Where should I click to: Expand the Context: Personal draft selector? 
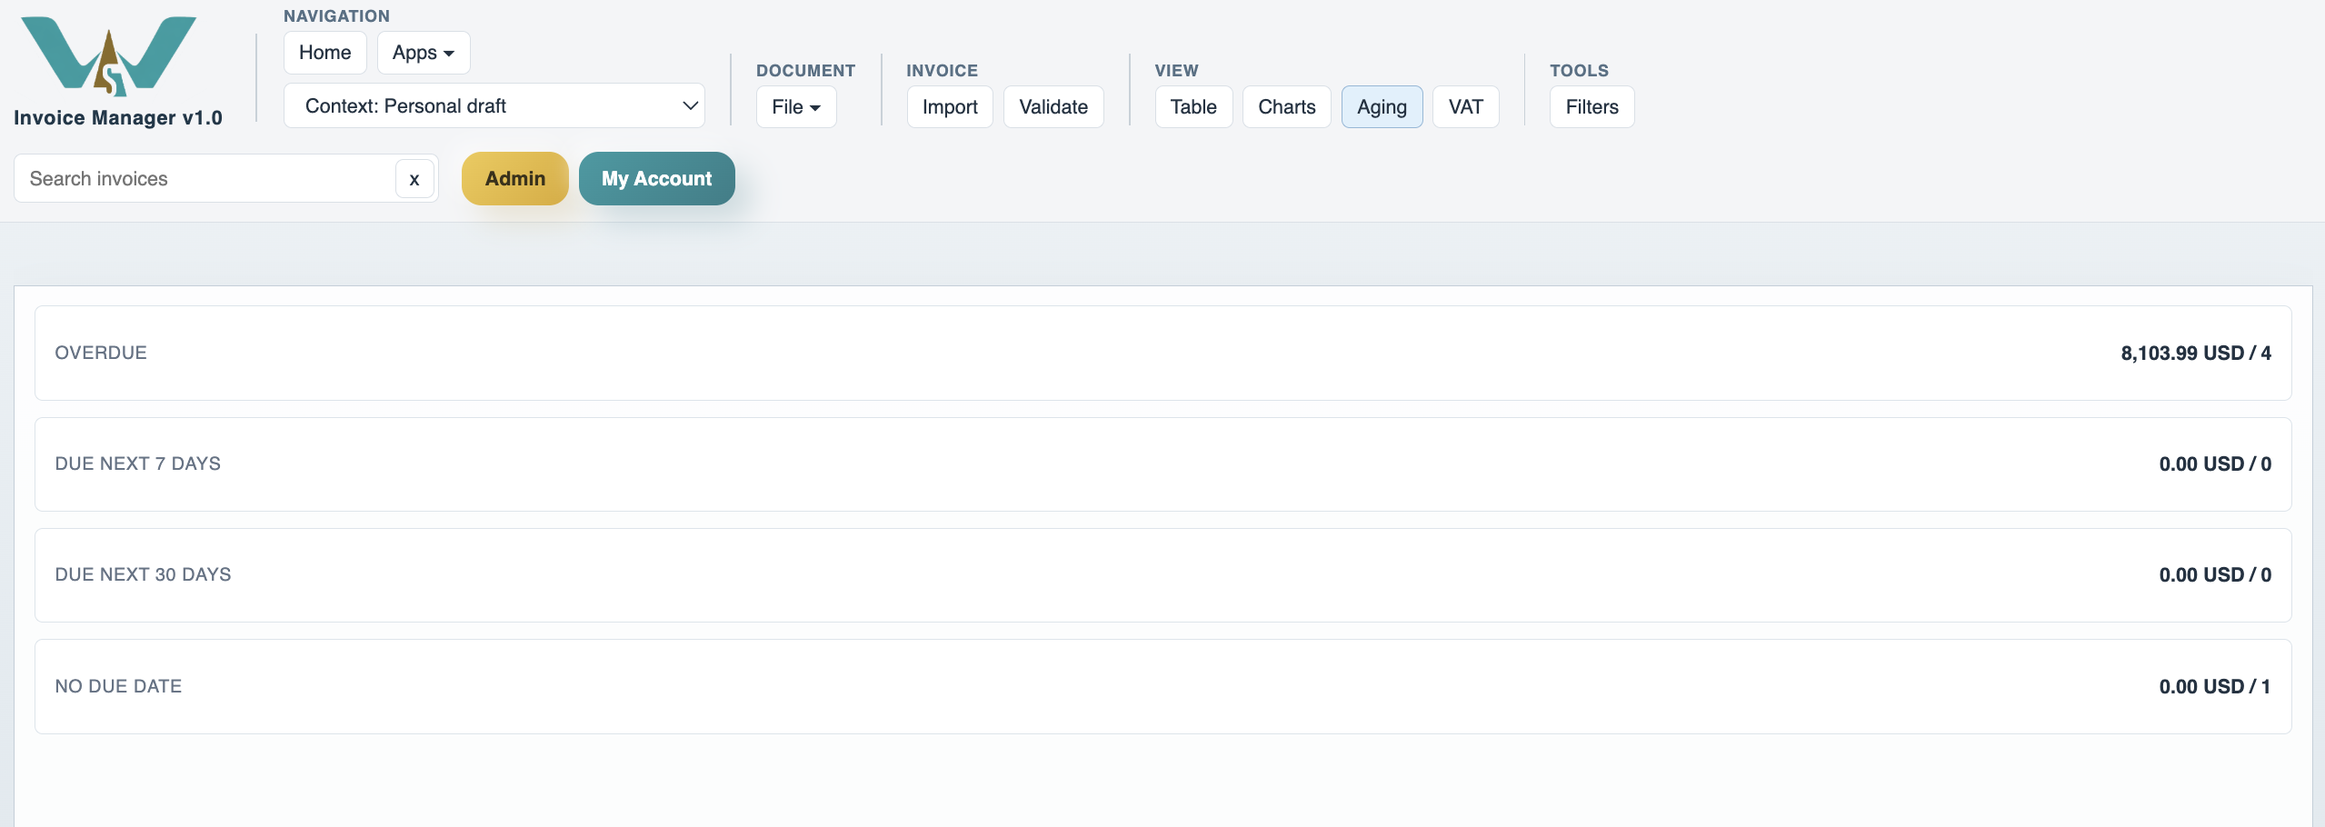[x=494, y=105]
